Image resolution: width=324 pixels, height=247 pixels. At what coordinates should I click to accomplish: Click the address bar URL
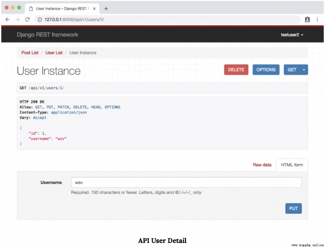pyautogui.click(x=74, y=19)
